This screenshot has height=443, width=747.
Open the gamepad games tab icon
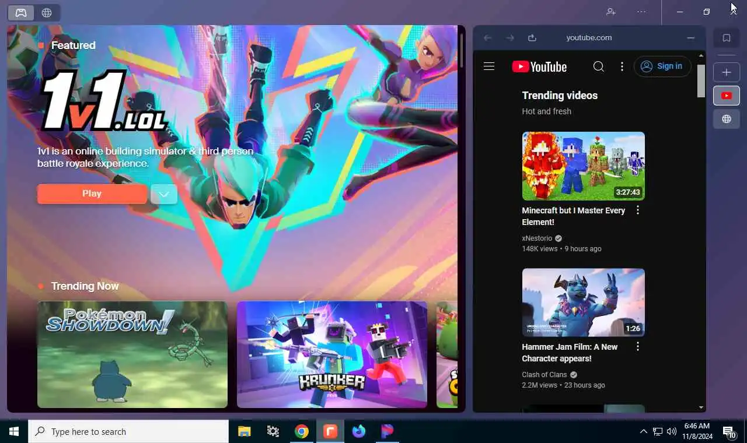[x=20, y=13]
